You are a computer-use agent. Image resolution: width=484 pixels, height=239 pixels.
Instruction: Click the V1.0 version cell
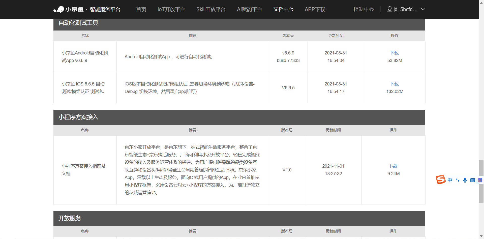[x=287, y=170]
